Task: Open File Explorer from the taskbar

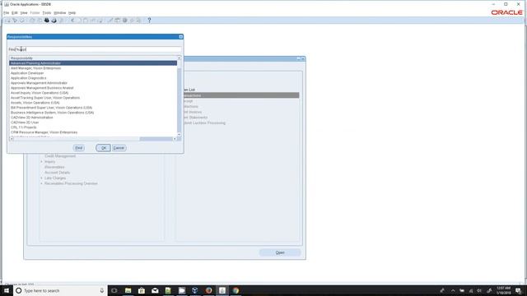Action: [x=128, y=290]
